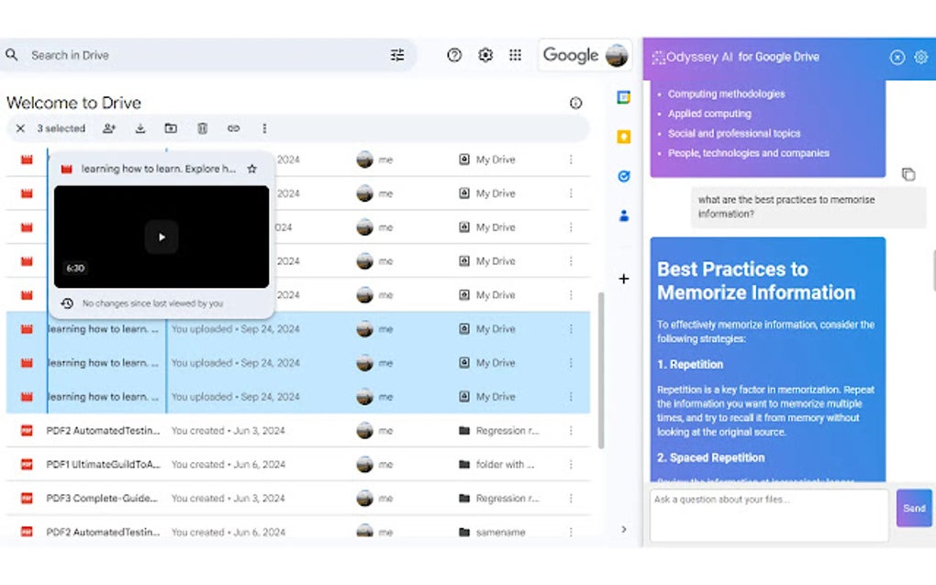
Task: Open Drive settings gear
Action: click(485, 55)
